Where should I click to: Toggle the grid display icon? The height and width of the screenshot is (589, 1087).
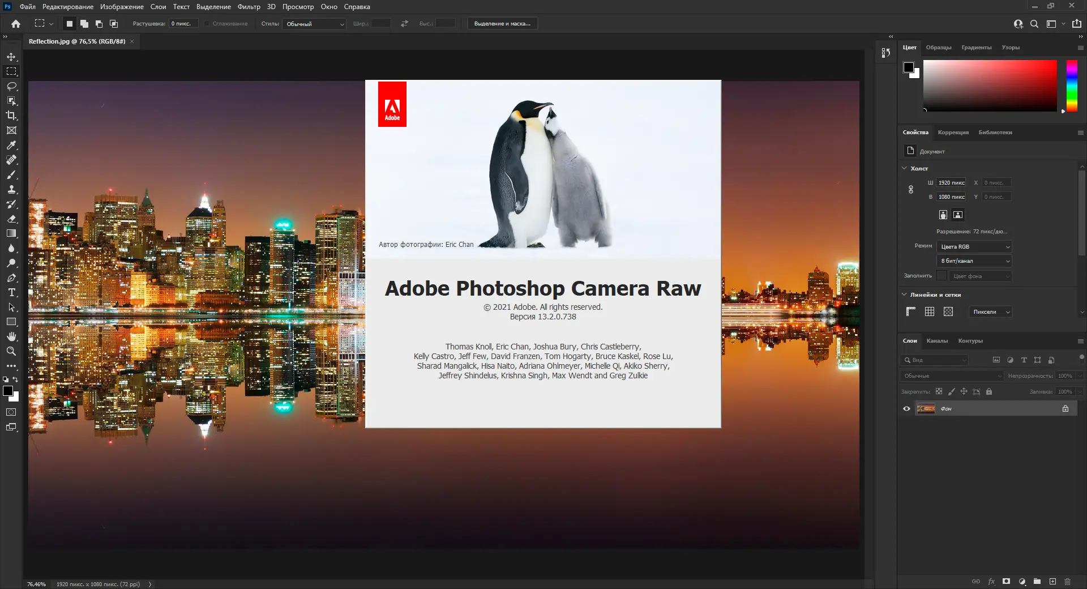930,312
